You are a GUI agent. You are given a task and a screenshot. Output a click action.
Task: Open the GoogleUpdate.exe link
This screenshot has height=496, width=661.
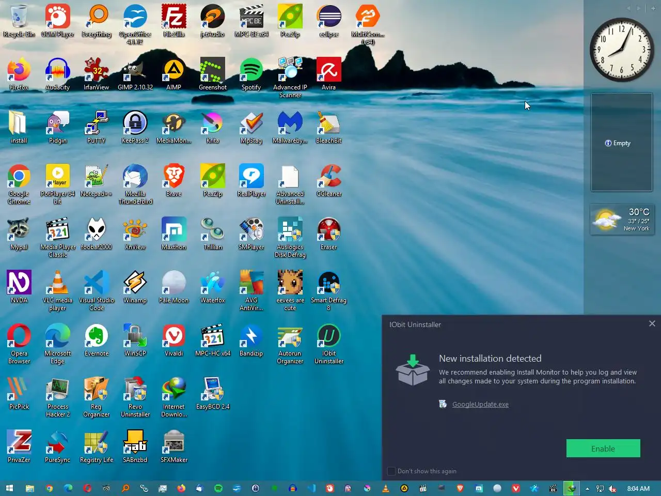pos(480,405)
